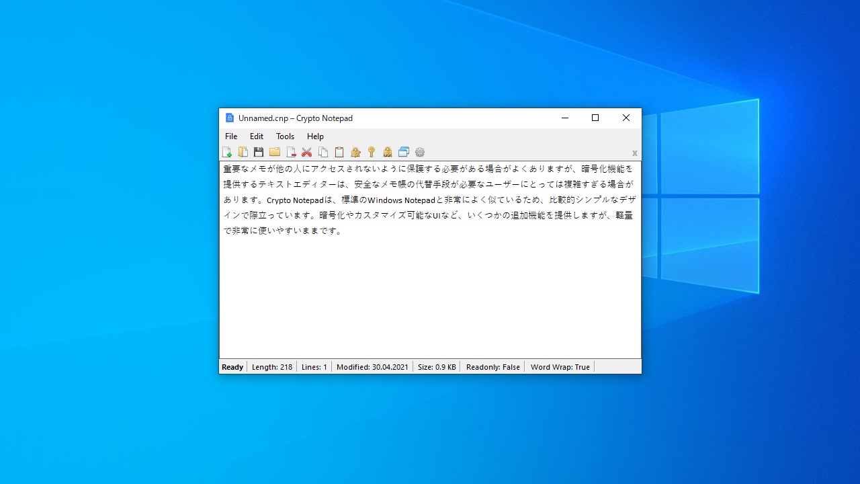860x484 pixels.
Task: Close the toolbar using the small x
Action: click(634, 153)
